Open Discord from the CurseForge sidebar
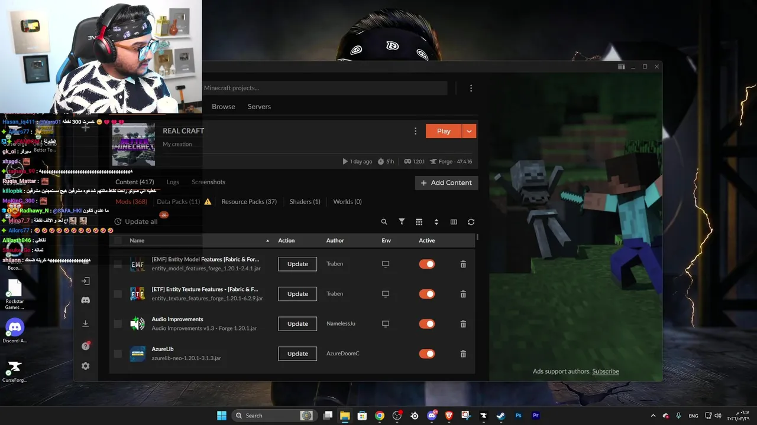The height and width of the screenshot is (425, 757). coord(85,300)
